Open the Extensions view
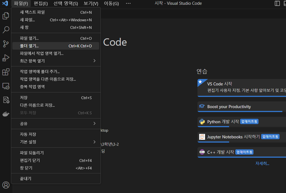 [6, 72]
